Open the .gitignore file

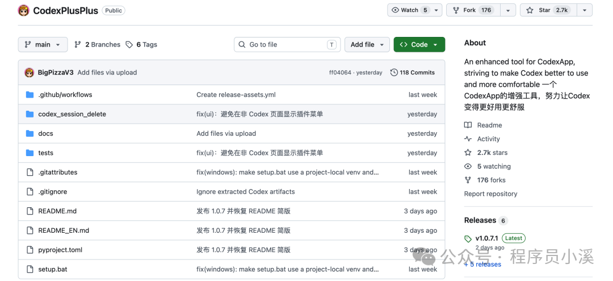pos(52,191)
